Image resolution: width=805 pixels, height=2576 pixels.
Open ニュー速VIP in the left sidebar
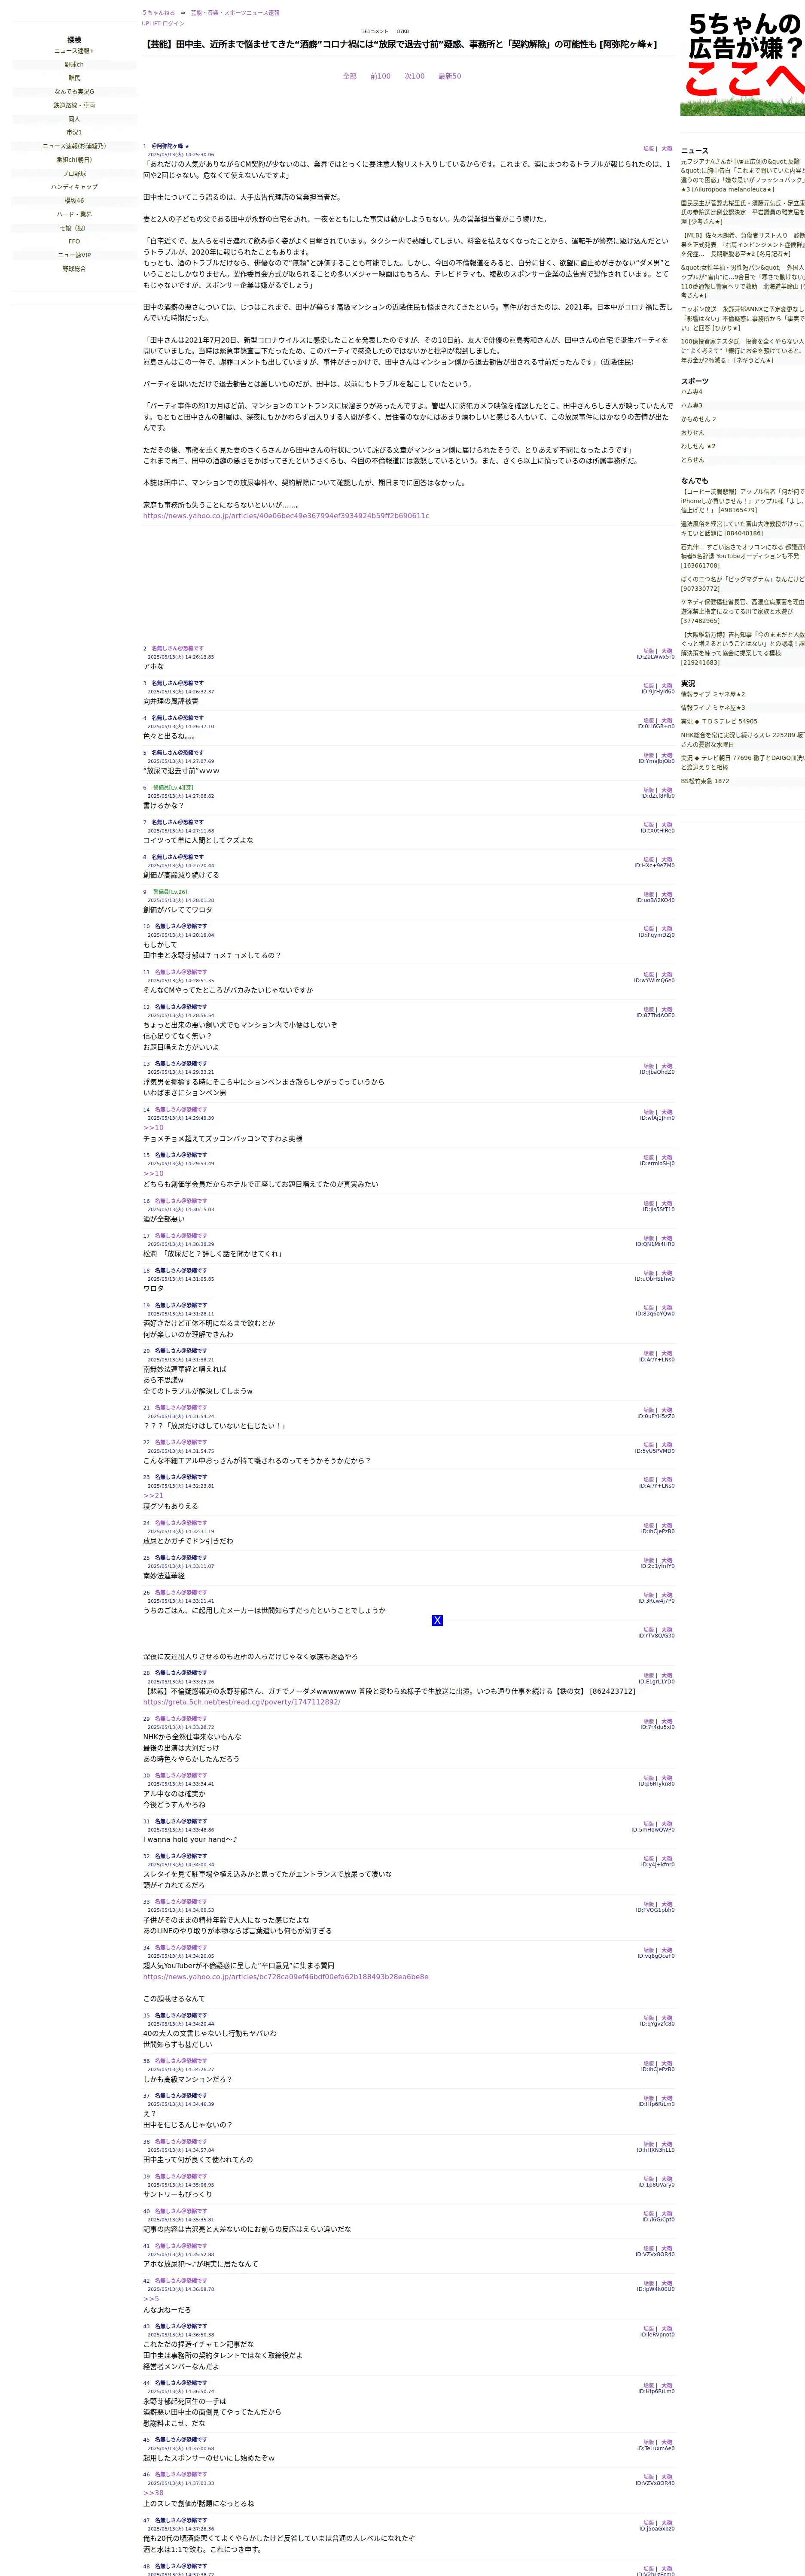click(x=74, y=255)
